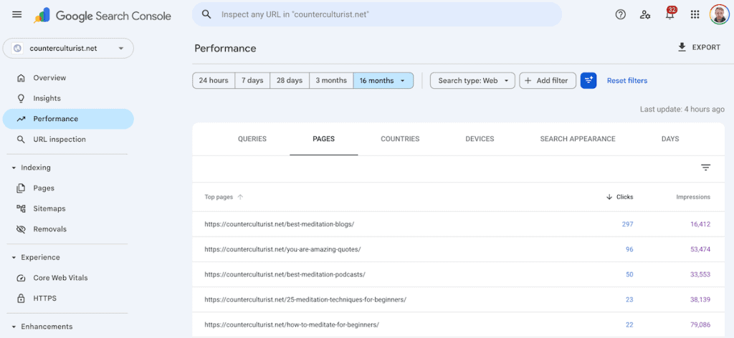Open Overview in the sidebar
The height and width of the screenshot is (338, 734).
pos(68,77)
